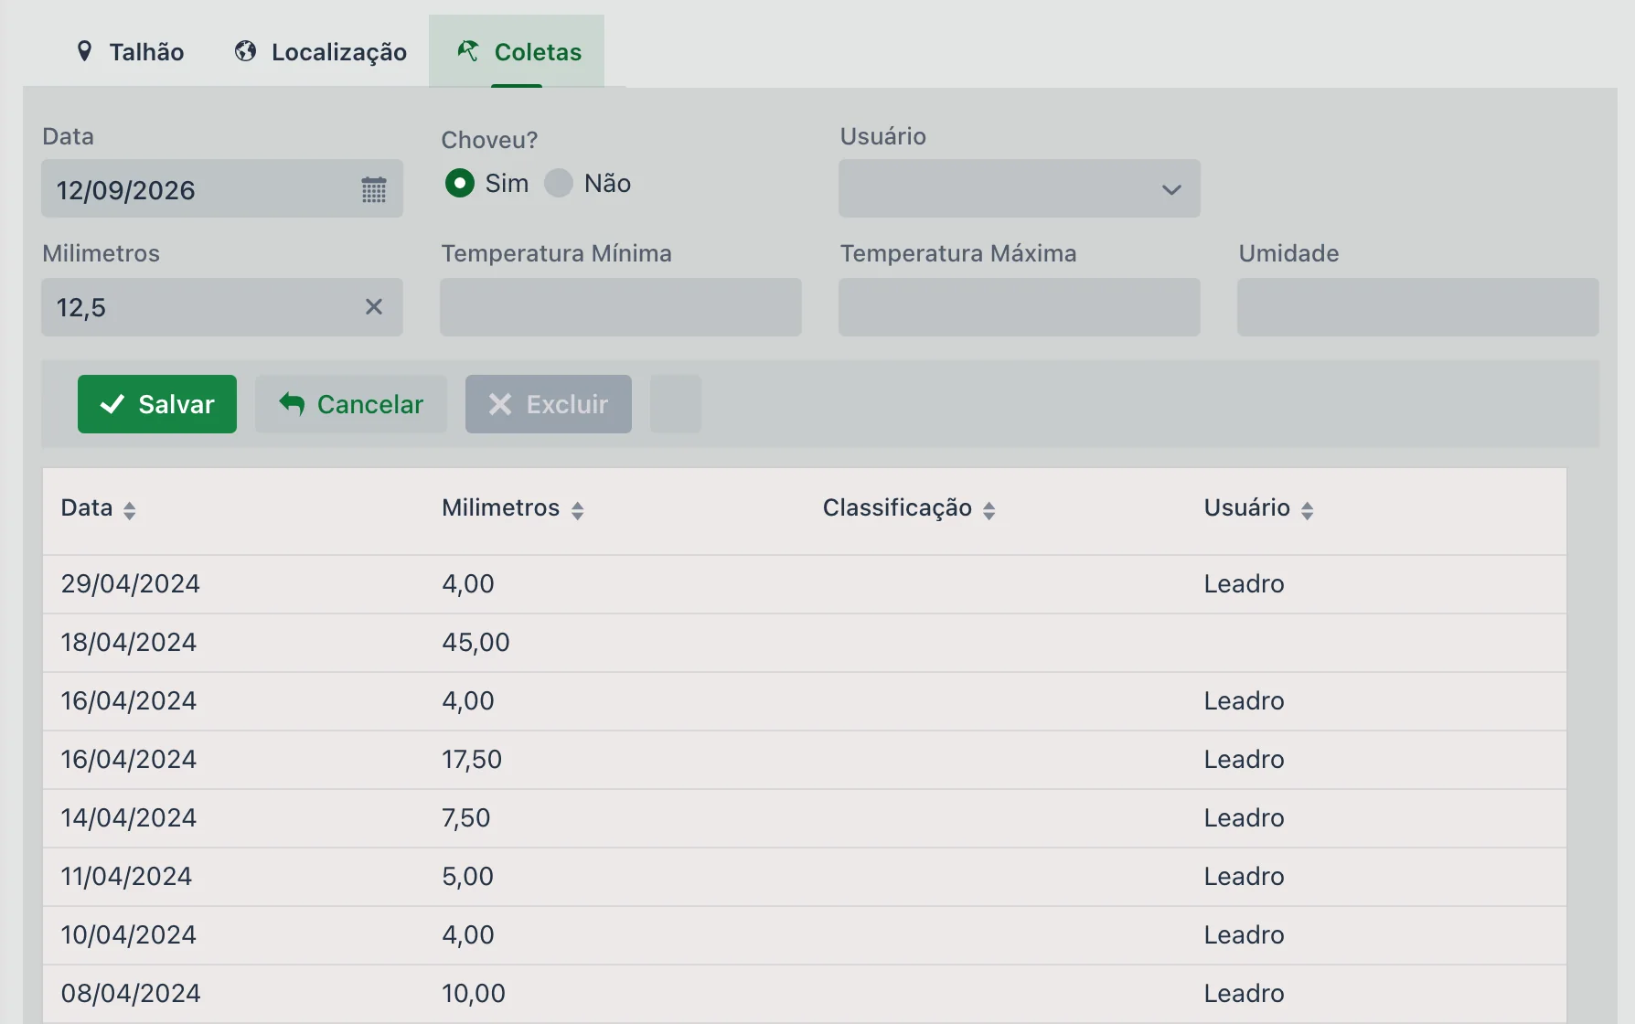Select the Não radio option
This screenshot has width=1635, height=1024.
click(x=559, y=183)
